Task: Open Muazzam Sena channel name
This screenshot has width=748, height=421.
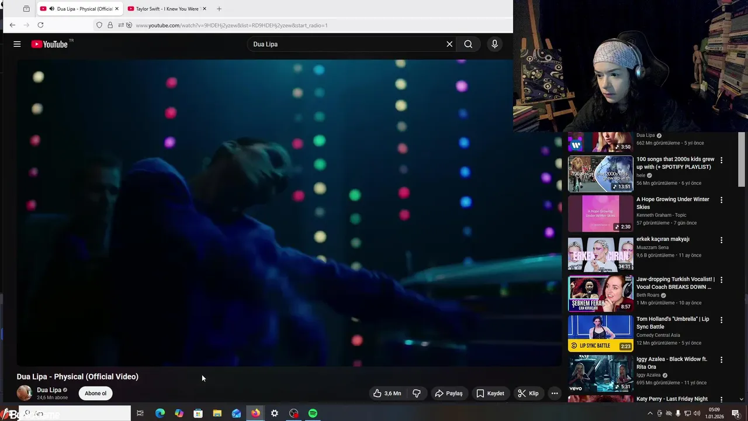Action: [652, 247]
